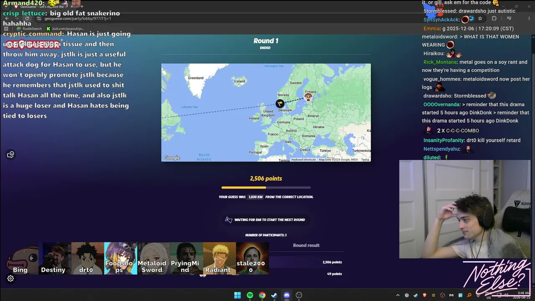This screenshot has height=301, width=535.
Task: Click the Steam icon in system tray
Action: pos(415,295)
